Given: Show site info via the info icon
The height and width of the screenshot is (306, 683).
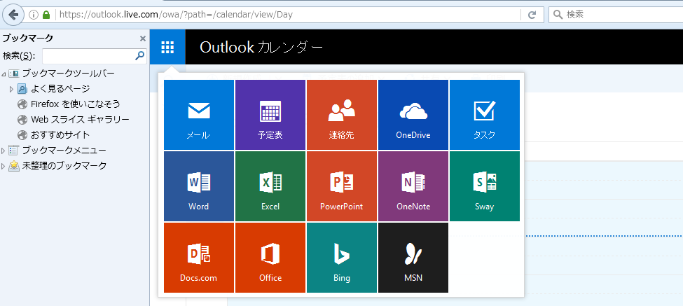Looking at the screenshot, I should [34, 15].
